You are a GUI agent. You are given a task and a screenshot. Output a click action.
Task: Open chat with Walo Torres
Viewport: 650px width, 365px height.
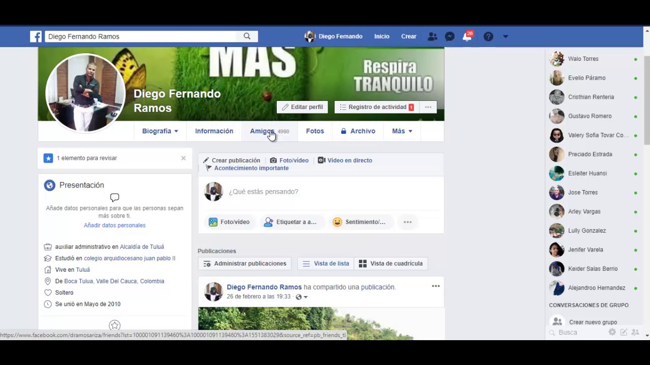(593, 59)
